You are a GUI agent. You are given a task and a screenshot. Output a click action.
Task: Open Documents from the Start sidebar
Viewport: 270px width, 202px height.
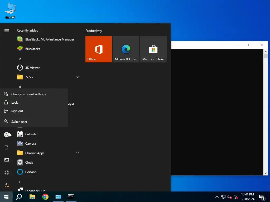click(6, 147)
